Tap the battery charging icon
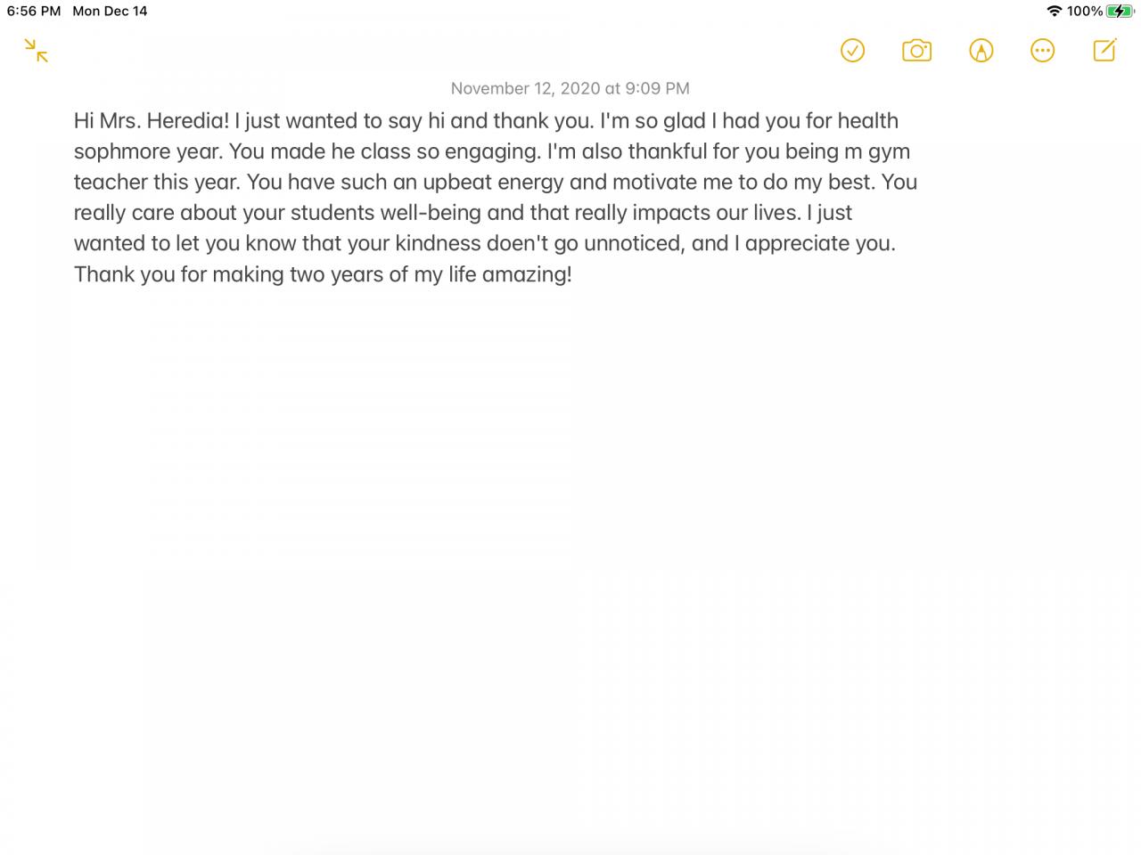This screenshot has width=1141, height=855. [1120, 12]
